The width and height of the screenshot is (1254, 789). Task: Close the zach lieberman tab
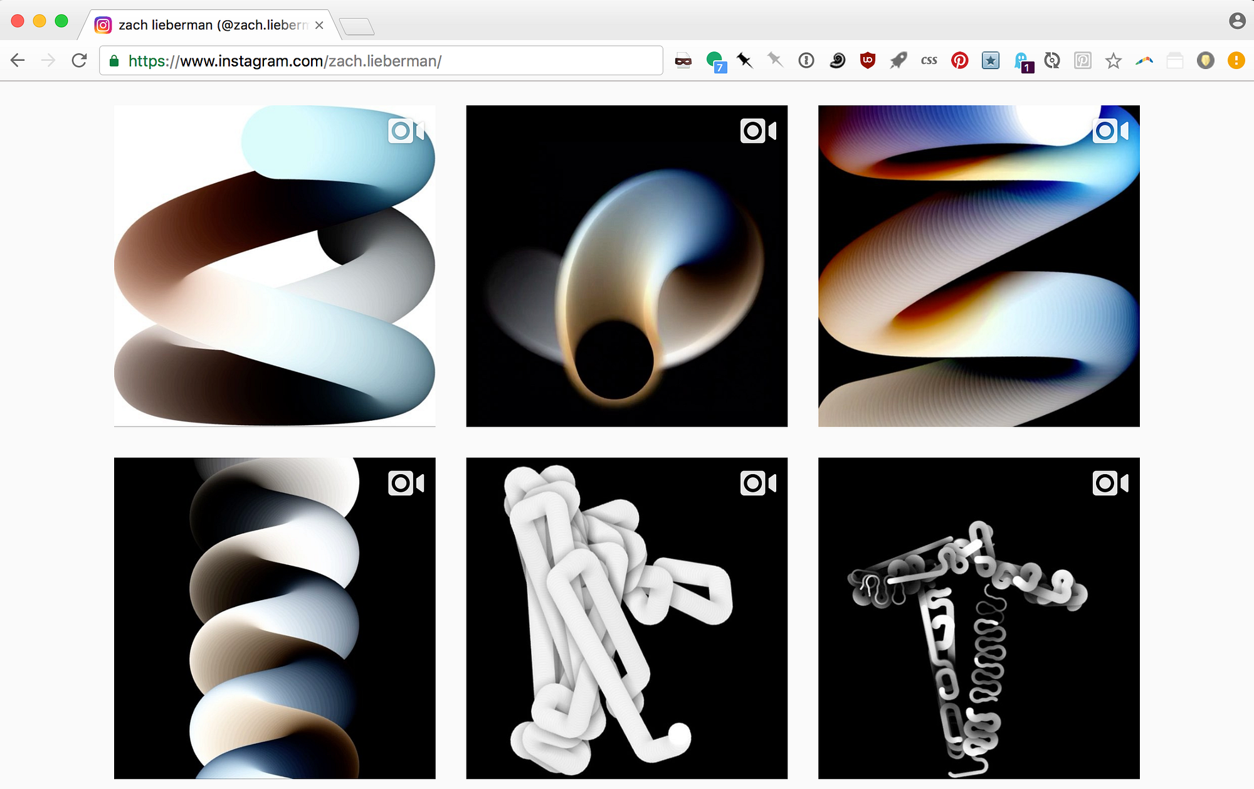(319, 25)
